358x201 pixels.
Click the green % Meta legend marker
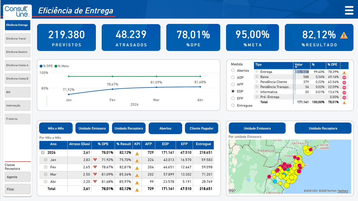tap(56, 66)
